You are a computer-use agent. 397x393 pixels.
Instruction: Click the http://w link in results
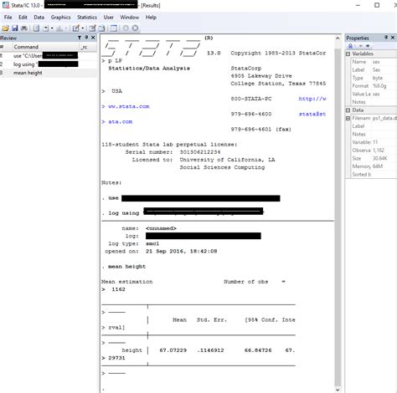point(312,99)
